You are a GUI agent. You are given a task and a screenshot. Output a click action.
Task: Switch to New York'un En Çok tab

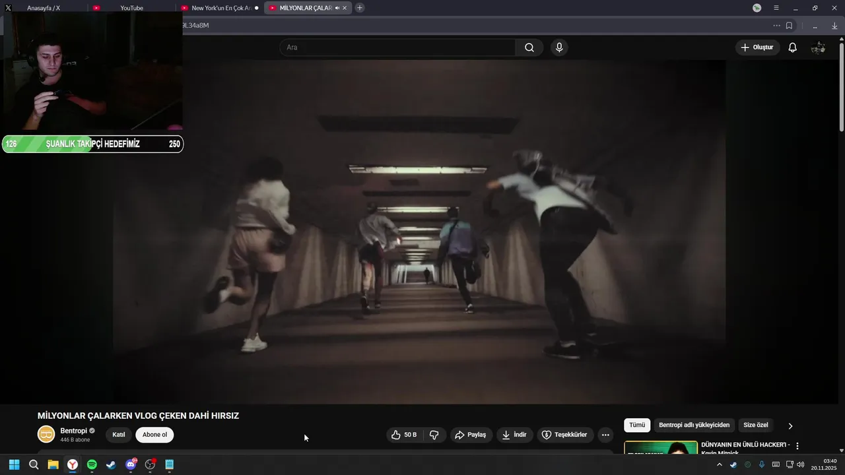pyautogui.click(x=220, y=8)
